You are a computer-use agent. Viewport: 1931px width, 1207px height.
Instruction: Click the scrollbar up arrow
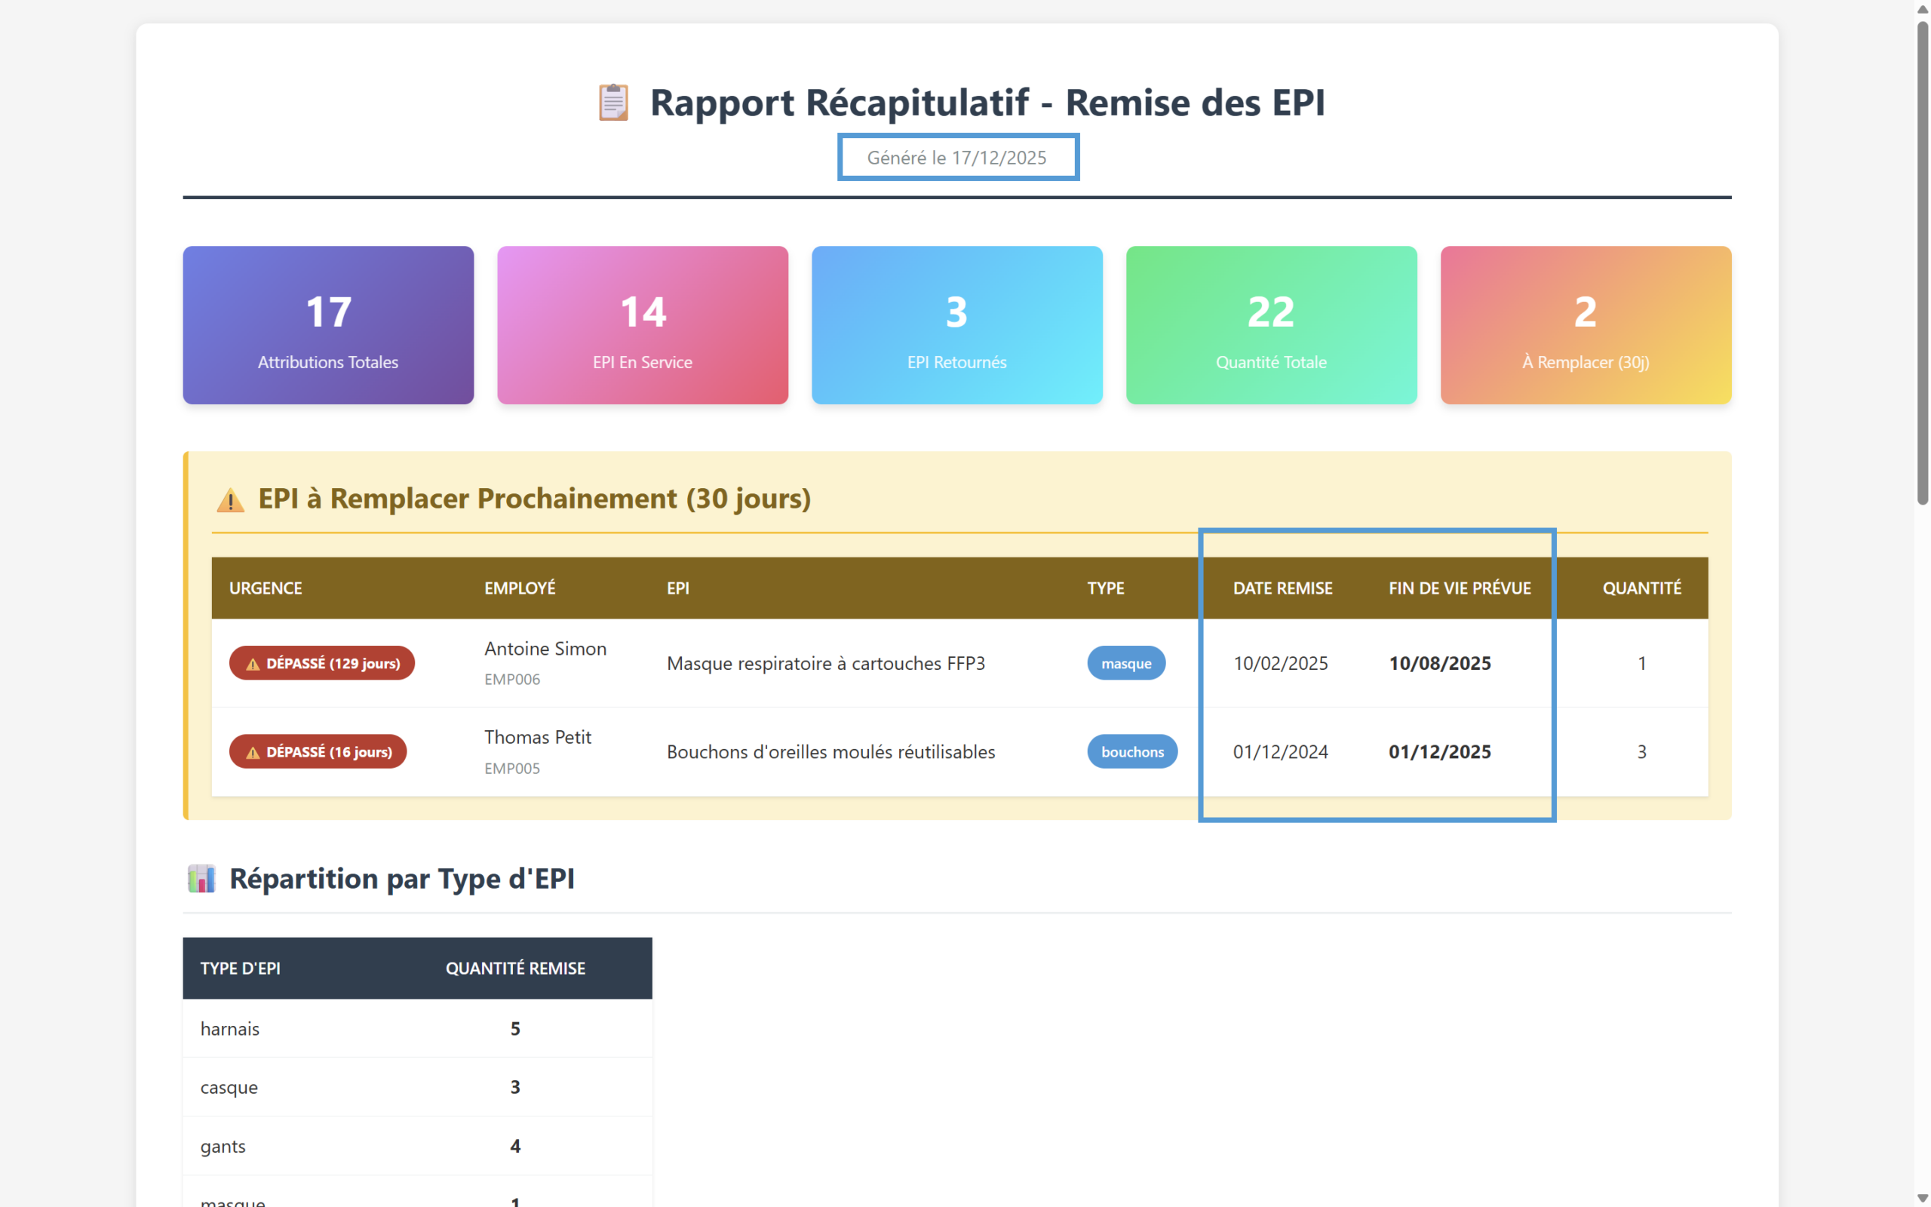tap(1922, 9)
